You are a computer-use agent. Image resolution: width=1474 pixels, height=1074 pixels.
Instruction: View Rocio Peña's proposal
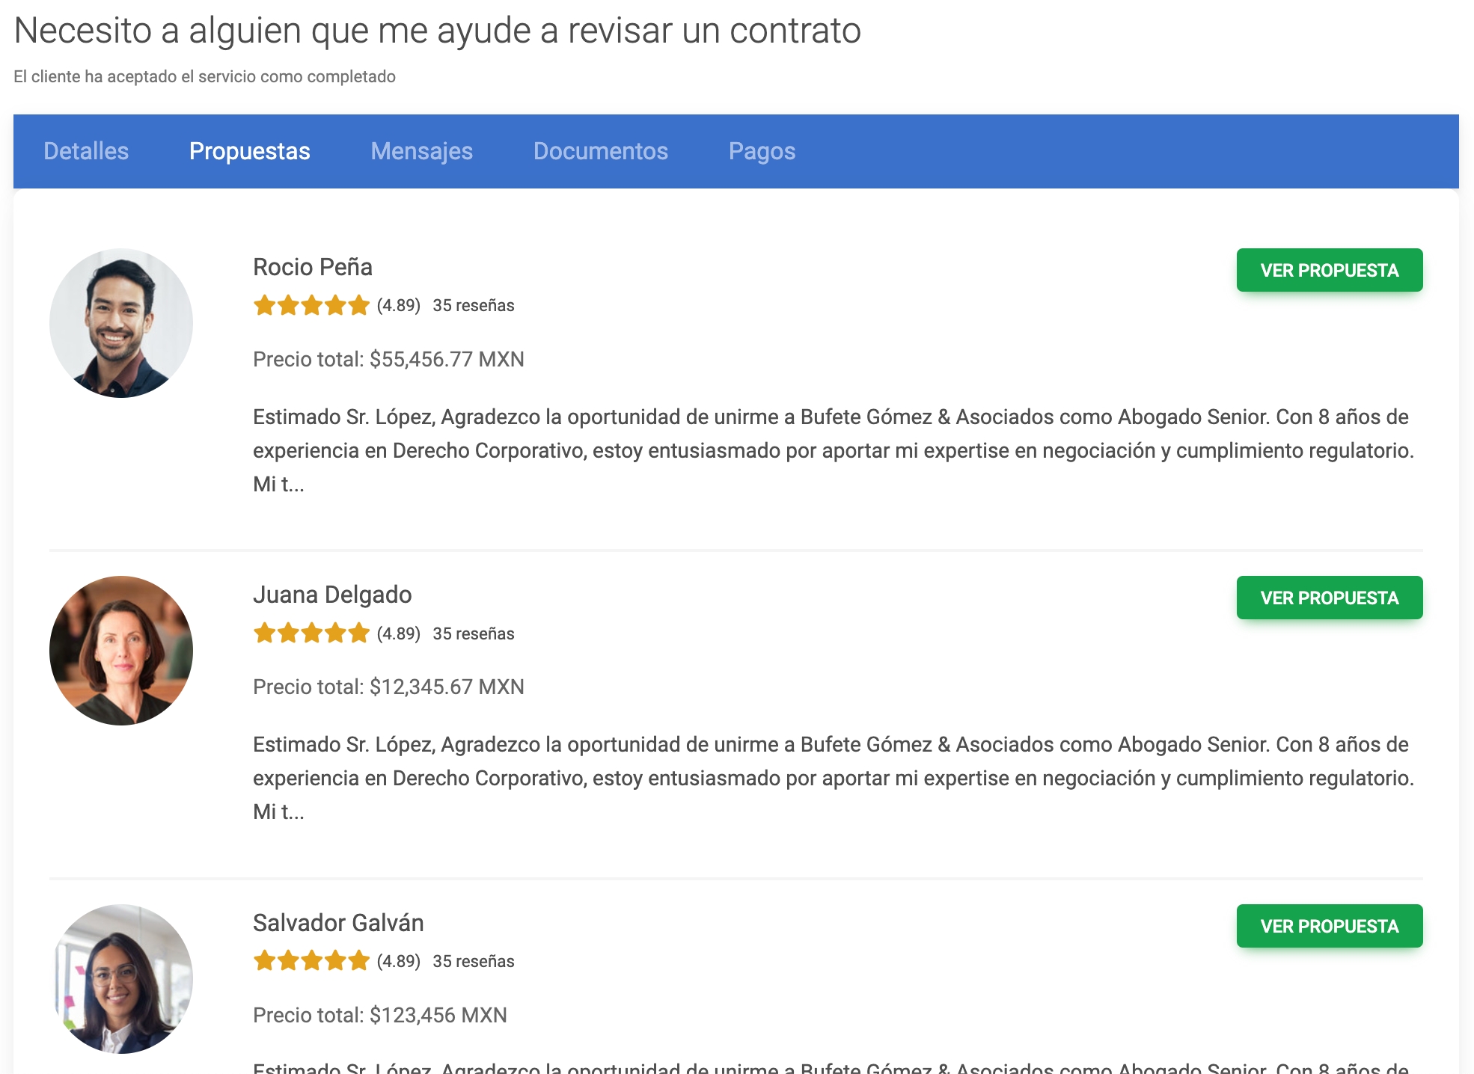click(x=1329, y=270)
